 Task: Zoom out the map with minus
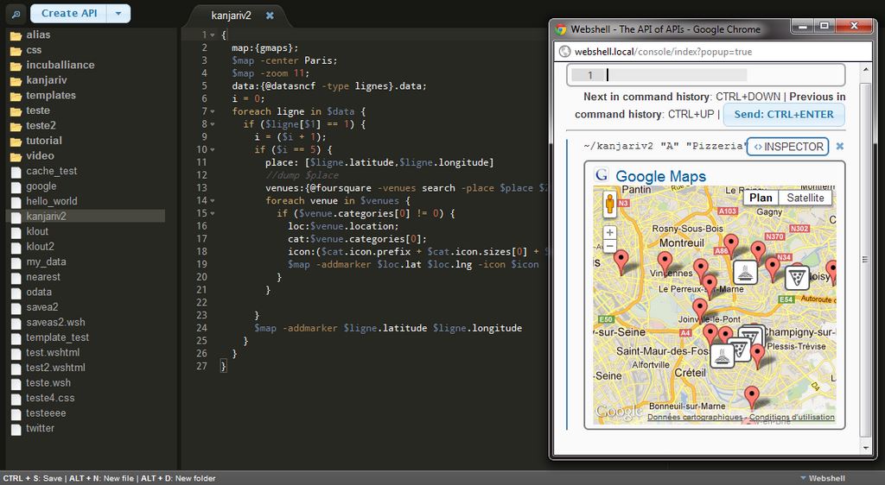609,246
